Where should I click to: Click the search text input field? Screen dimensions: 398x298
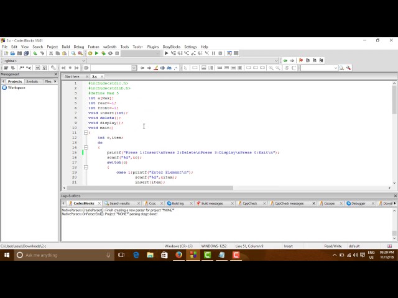click(111, 68)
